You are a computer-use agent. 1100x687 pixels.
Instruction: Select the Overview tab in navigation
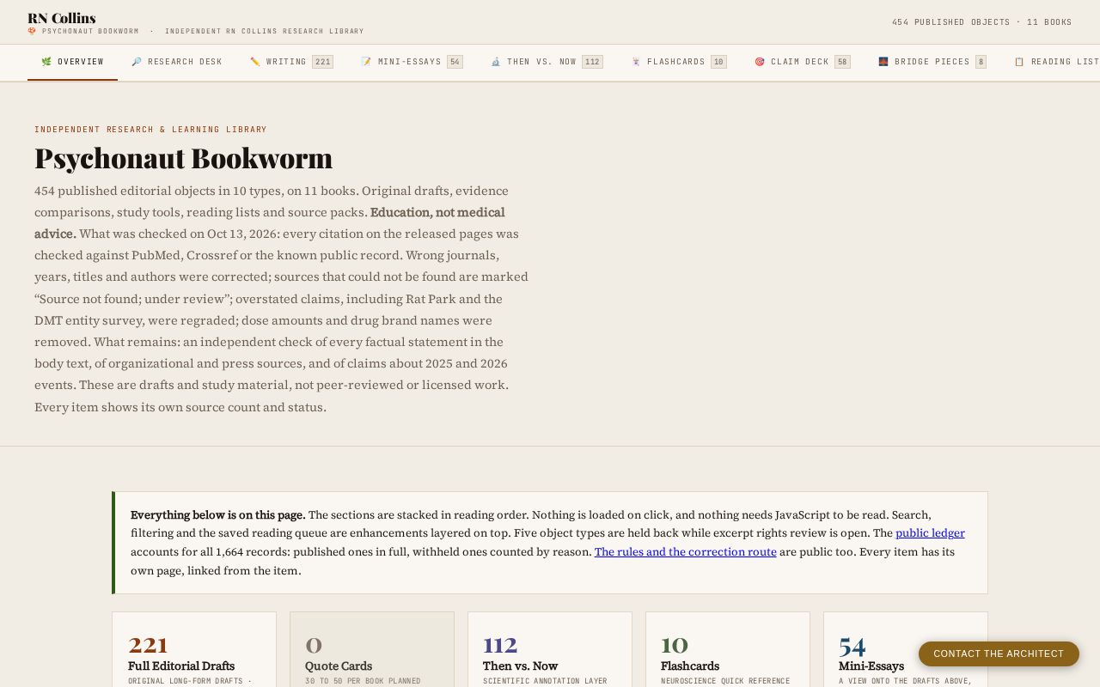(x=72, y=62)
